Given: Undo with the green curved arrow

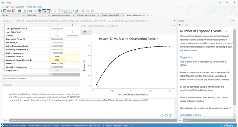Looking at the screenshot, I should coord(30,11).
